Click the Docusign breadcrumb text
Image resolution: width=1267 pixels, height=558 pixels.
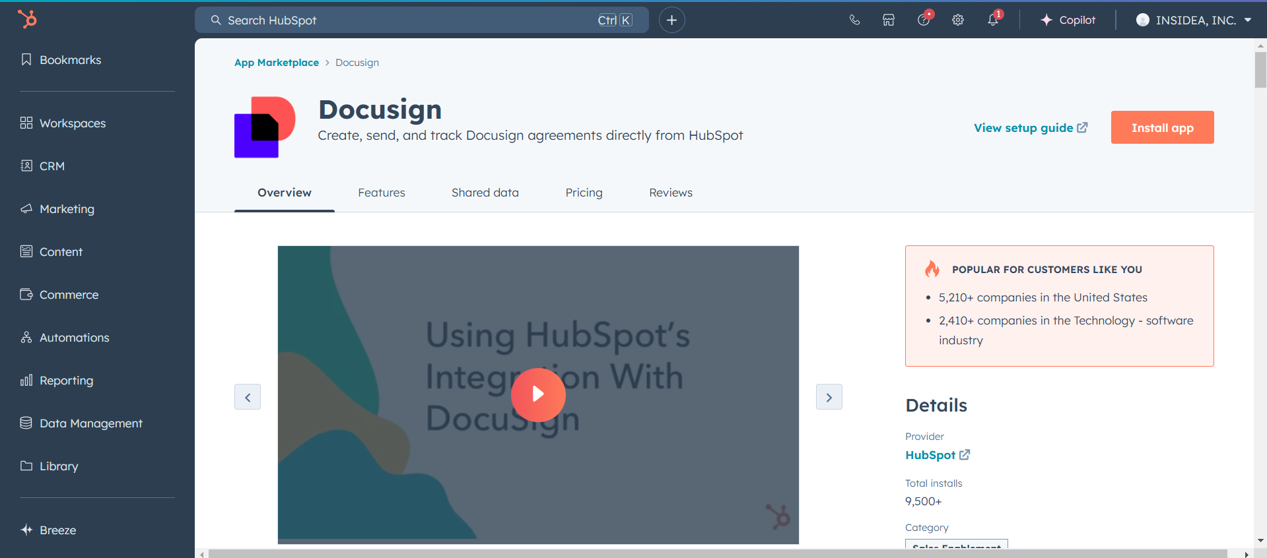point(357,63)
